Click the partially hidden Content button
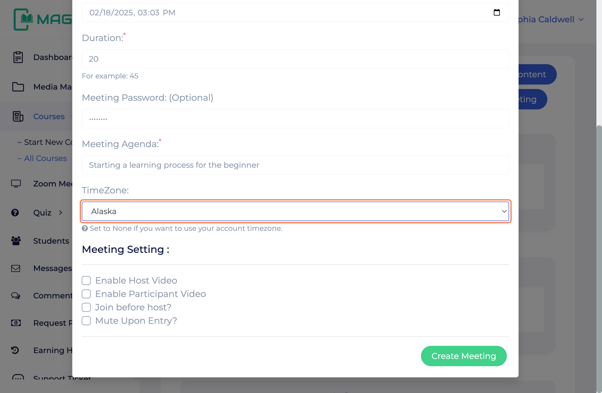 538,74
